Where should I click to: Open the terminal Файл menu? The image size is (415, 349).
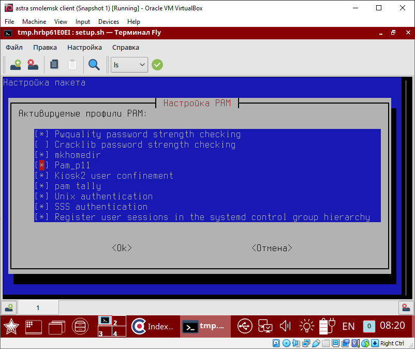[x=14, y=48]
